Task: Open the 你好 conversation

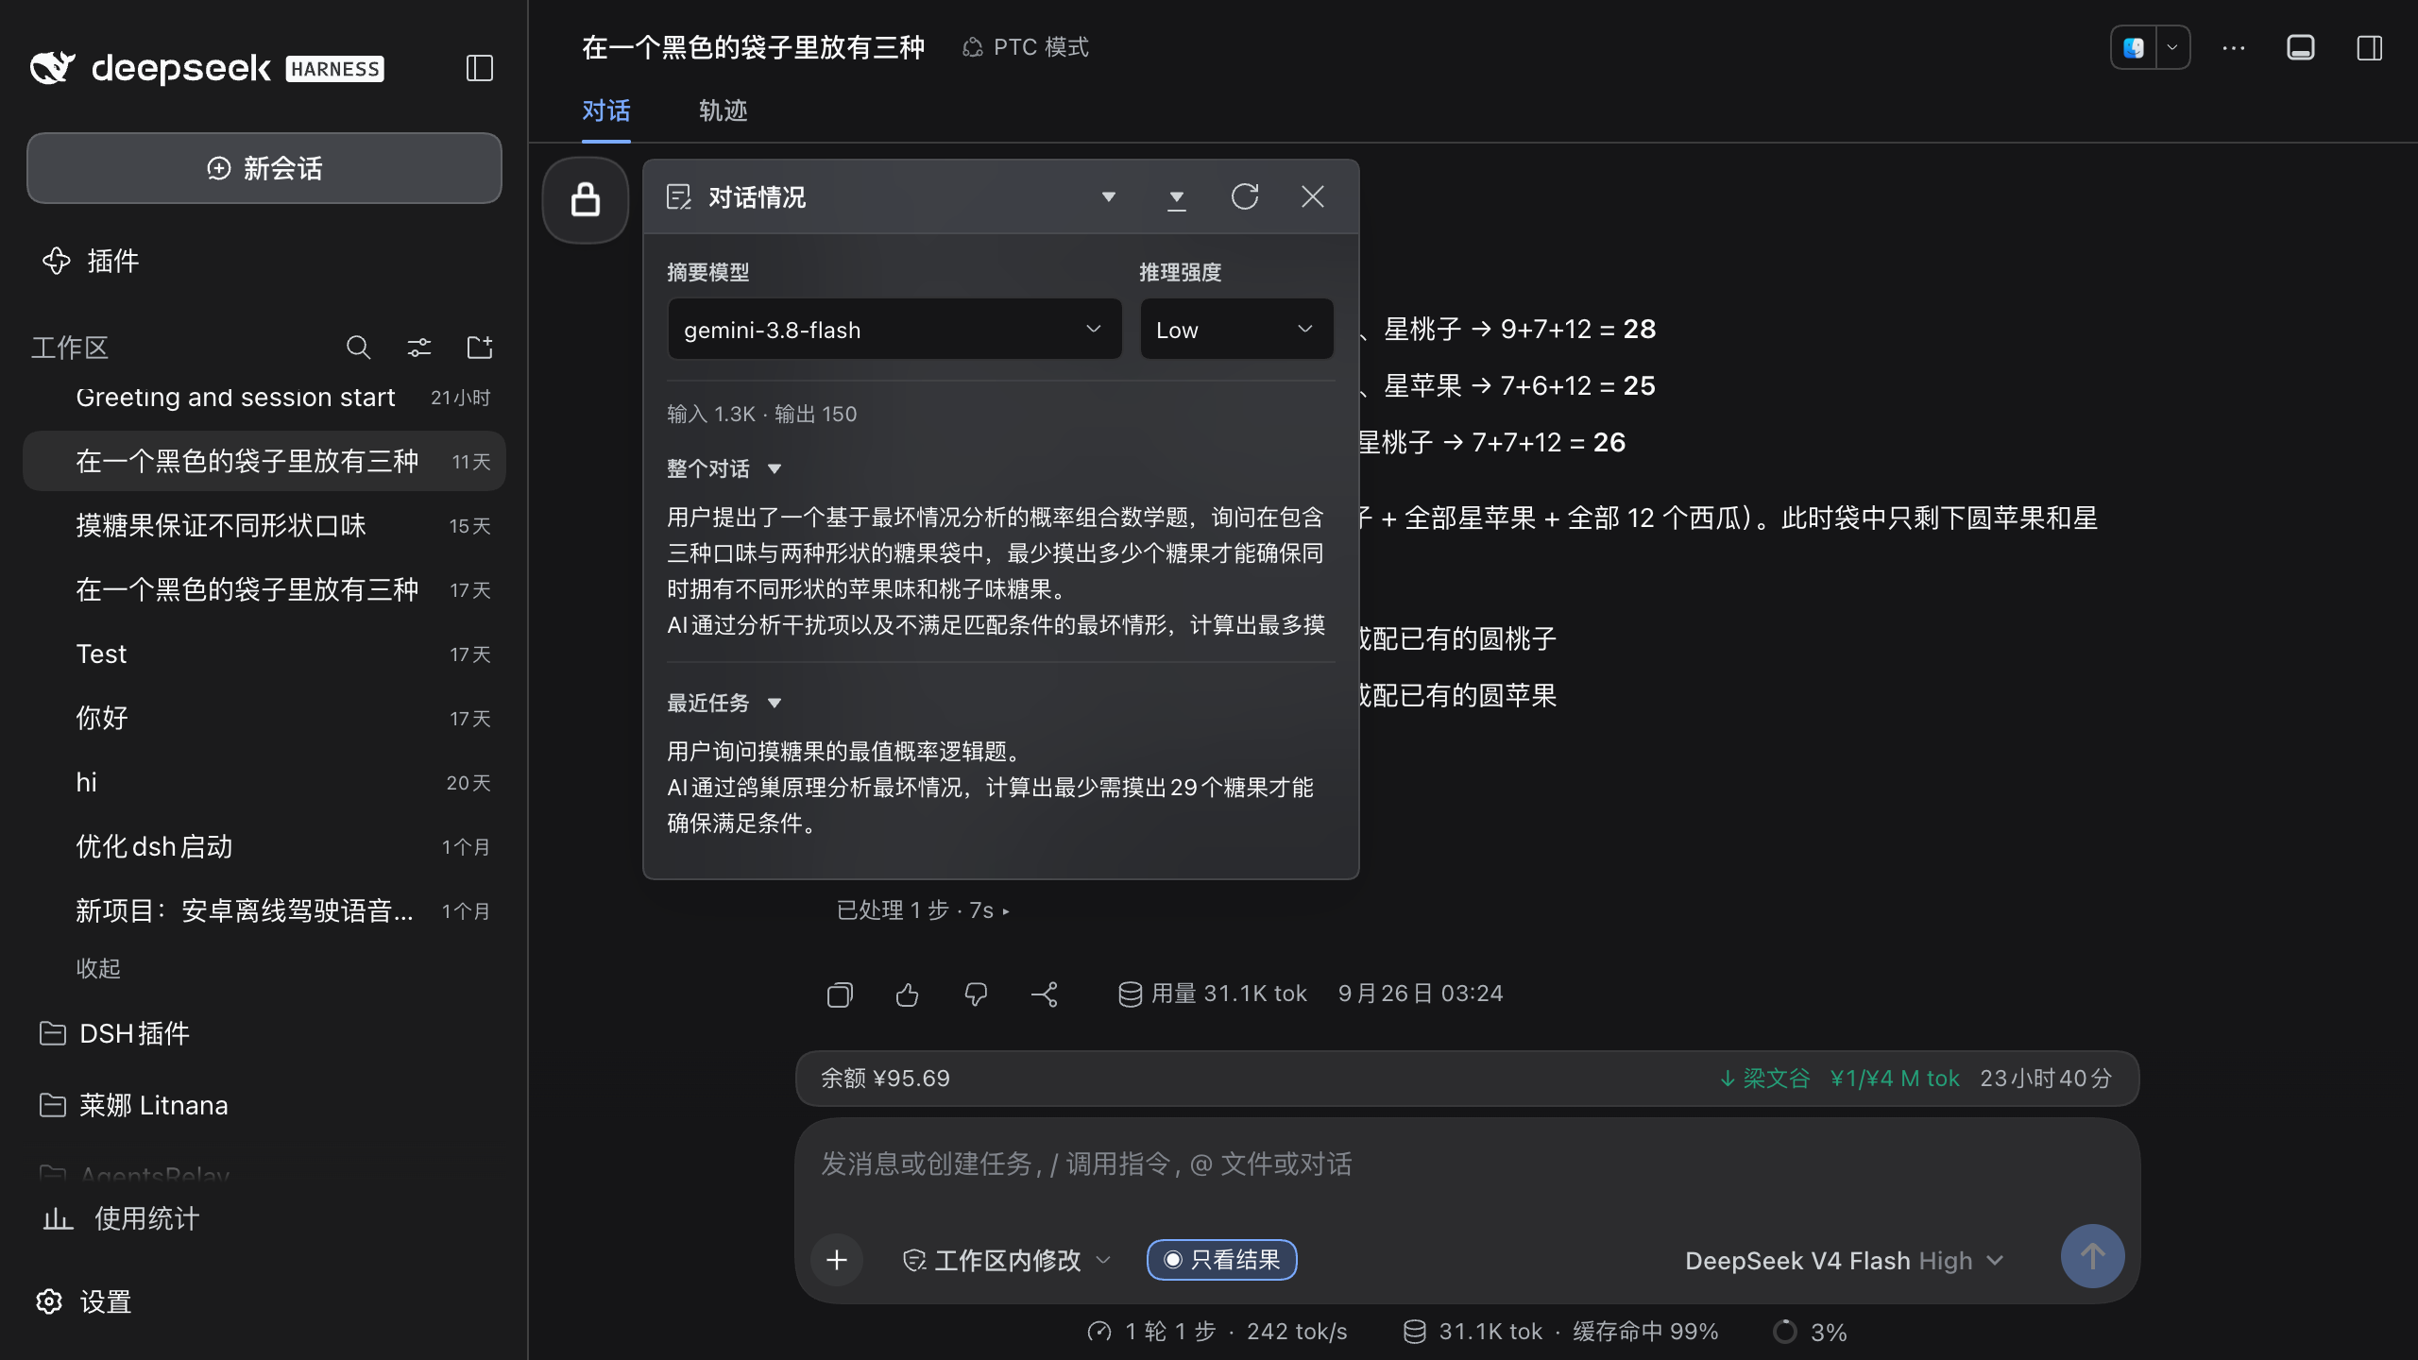Action: click(264, 718)
